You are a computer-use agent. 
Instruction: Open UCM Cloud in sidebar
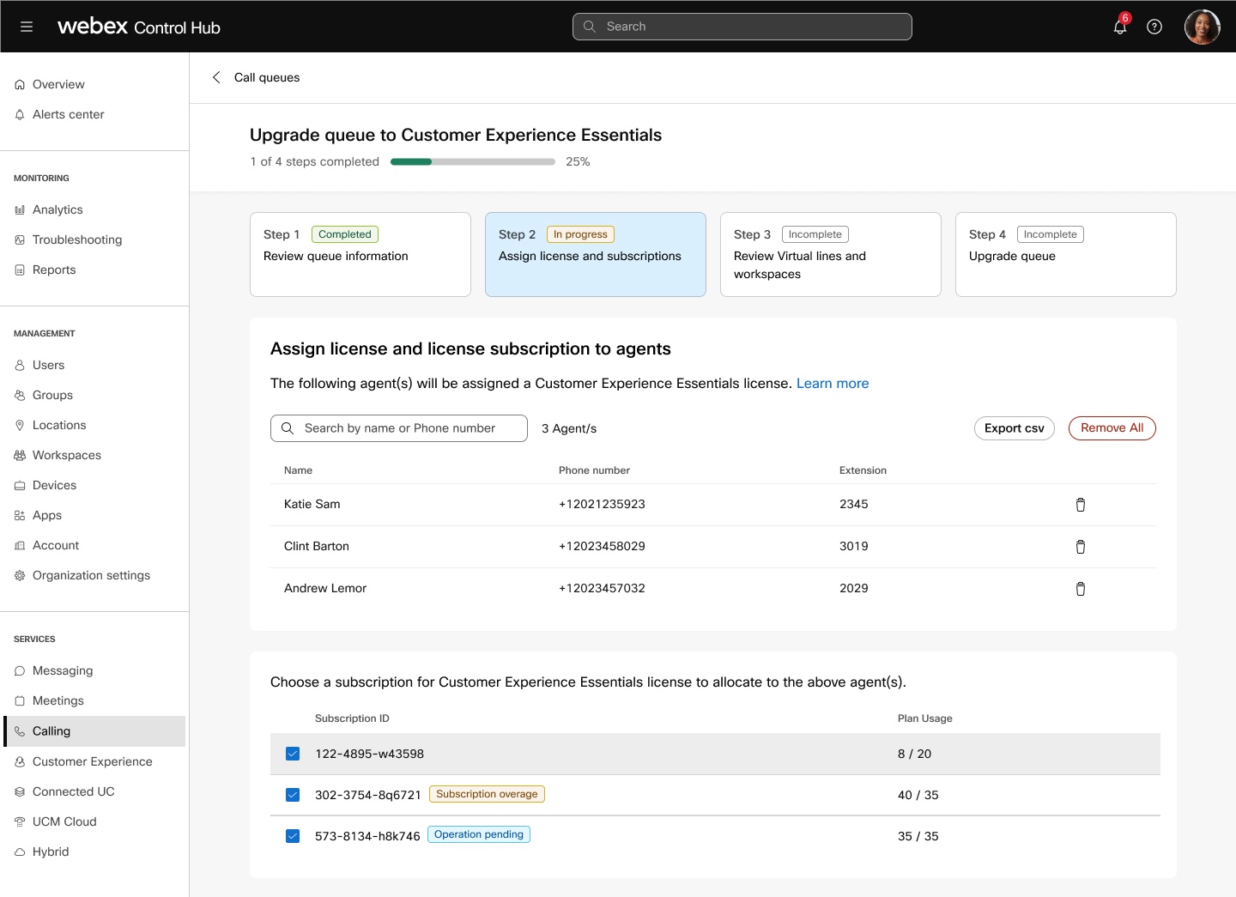tap(94, 821)
